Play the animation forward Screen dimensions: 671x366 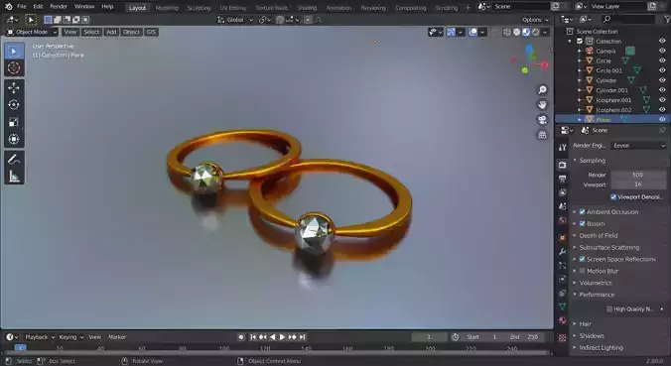pos(283,337)
